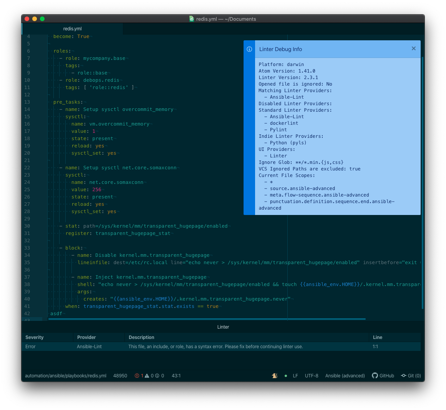Click the 48950 value in the status bar
Image resolution: width=446 pixels, height=410 pixels.
[120, 375]
